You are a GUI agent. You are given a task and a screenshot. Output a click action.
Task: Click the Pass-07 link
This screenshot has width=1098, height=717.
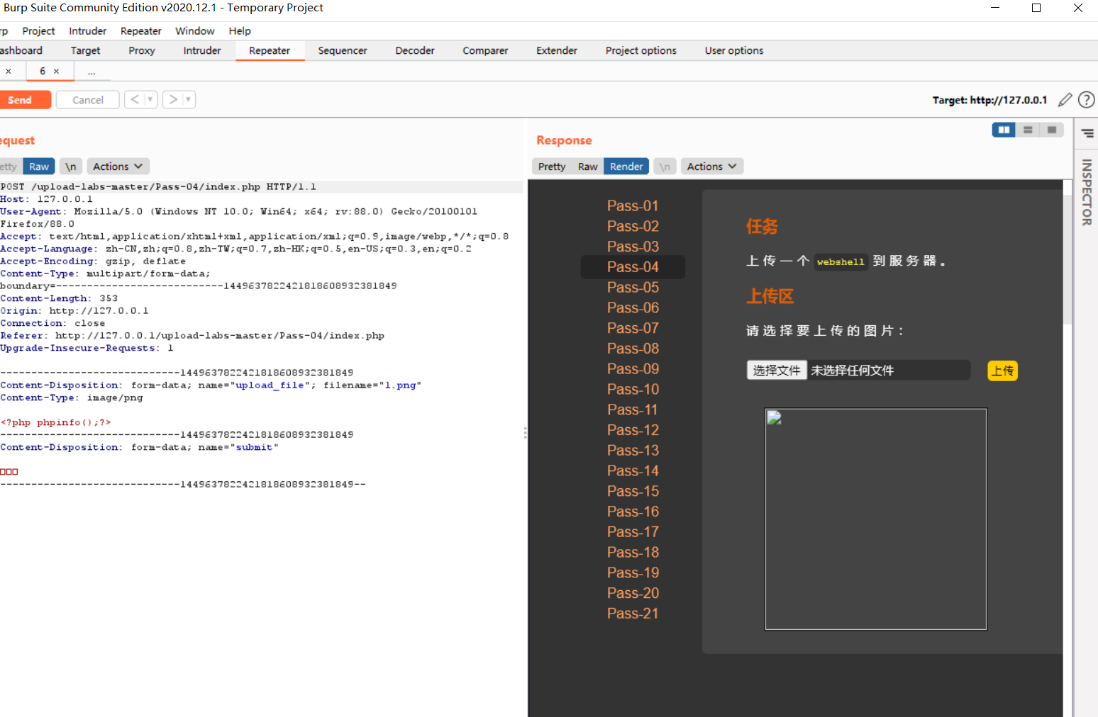coord(633,329)
